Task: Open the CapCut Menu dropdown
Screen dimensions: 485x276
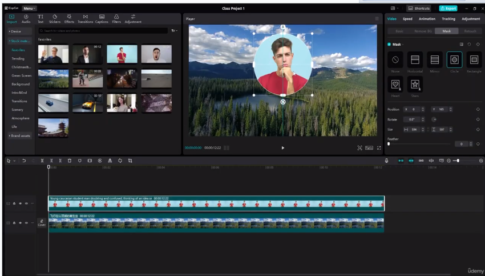Action: [x=29, y=9]
